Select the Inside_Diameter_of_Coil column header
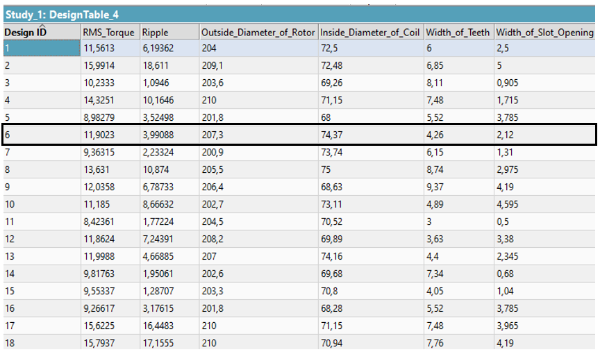The image size is (600, 352). (x=369, y=33)
